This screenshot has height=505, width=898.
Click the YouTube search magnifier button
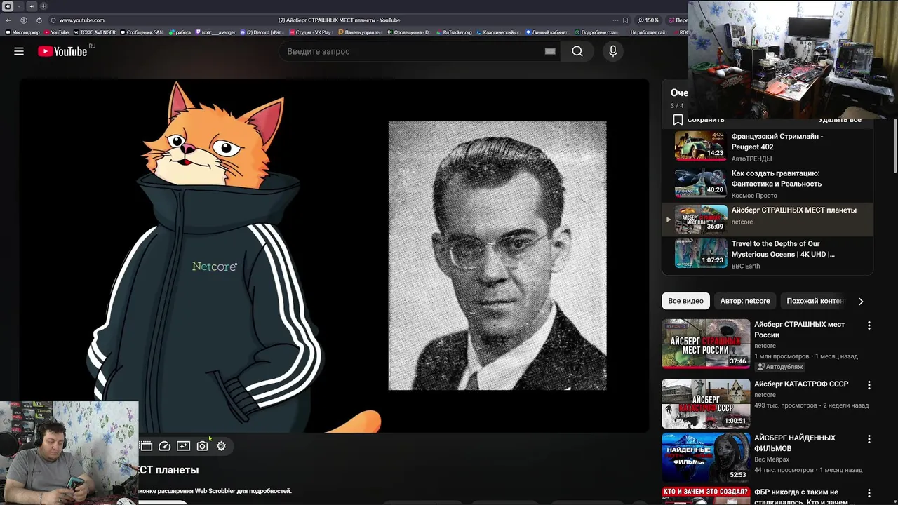577,51
